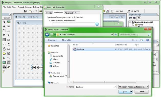
Task: Select the FileListBox control tool
Action: pyautogui.click(x=9, y=53)
